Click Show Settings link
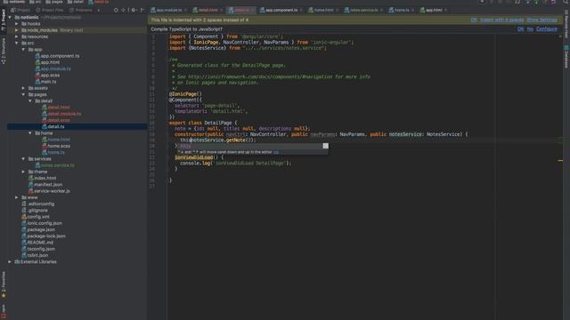 [x=541, y=20]
